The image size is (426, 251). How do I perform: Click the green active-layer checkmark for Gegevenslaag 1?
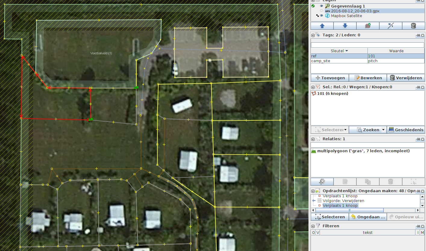point(313,6)
